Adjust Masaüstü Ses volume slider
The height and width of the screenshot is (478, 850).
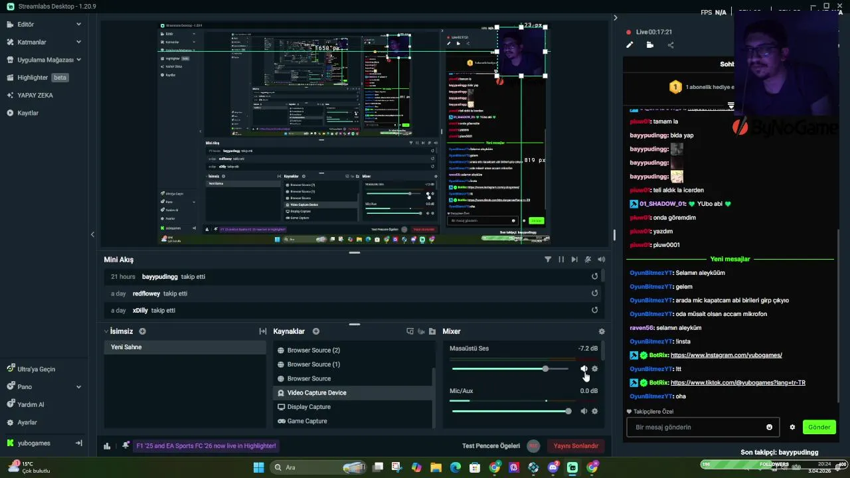(510, 368)
